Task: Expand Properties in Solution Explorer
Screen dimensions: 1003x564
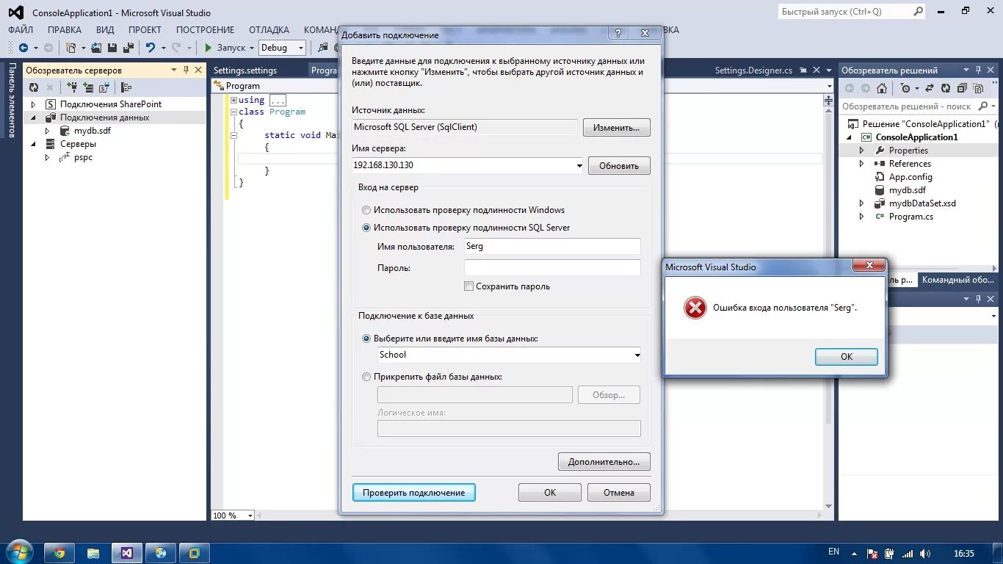Action: [862, 151]
